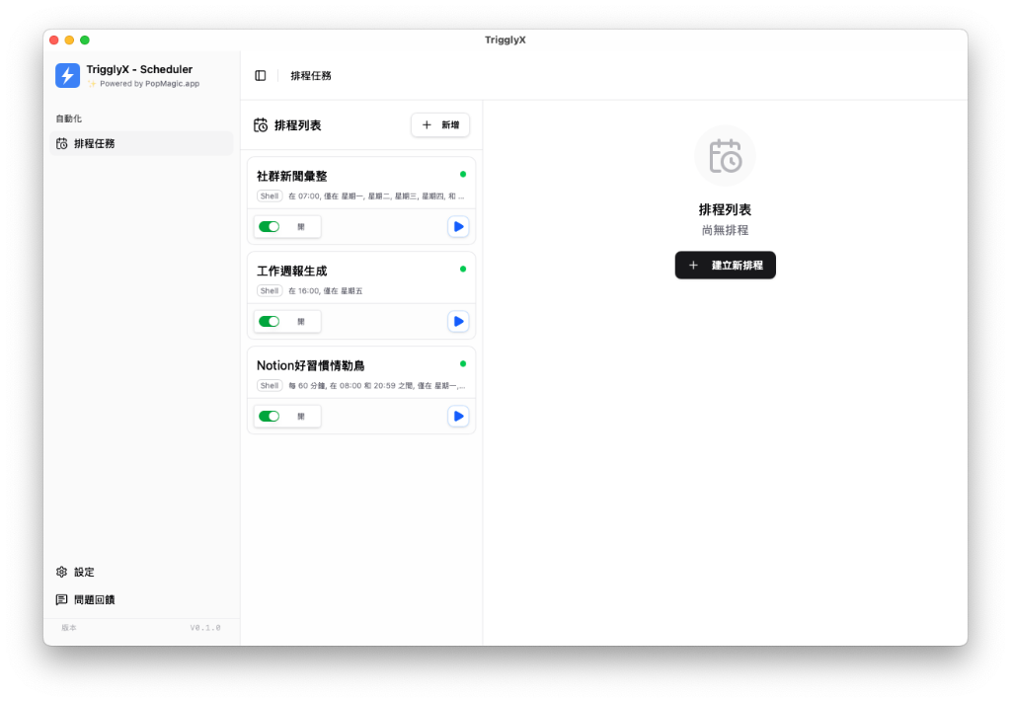Run 社群新聞彙整 with its blue play button
Screen dimensions: 1011x702
pyautogui.click(x=458, y=226)
